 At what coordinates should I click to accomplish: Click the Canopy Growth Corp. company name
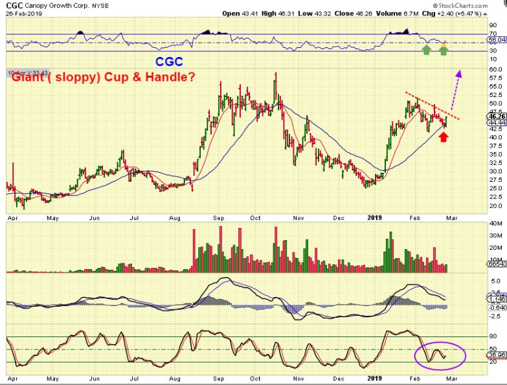pyautogui.click(x=57, y=6)
